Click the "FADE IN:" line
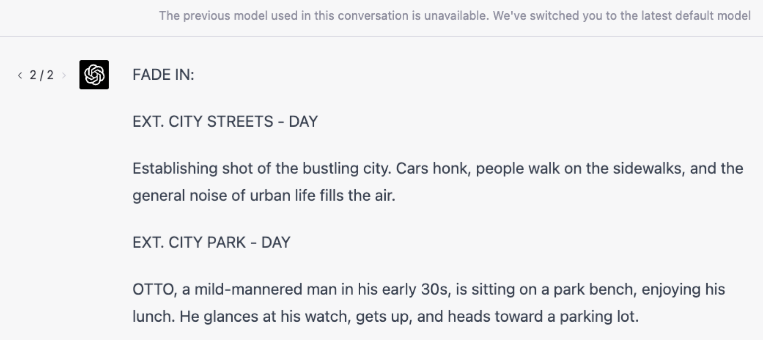This screenshot has height=340, width=763. (163, 75)
